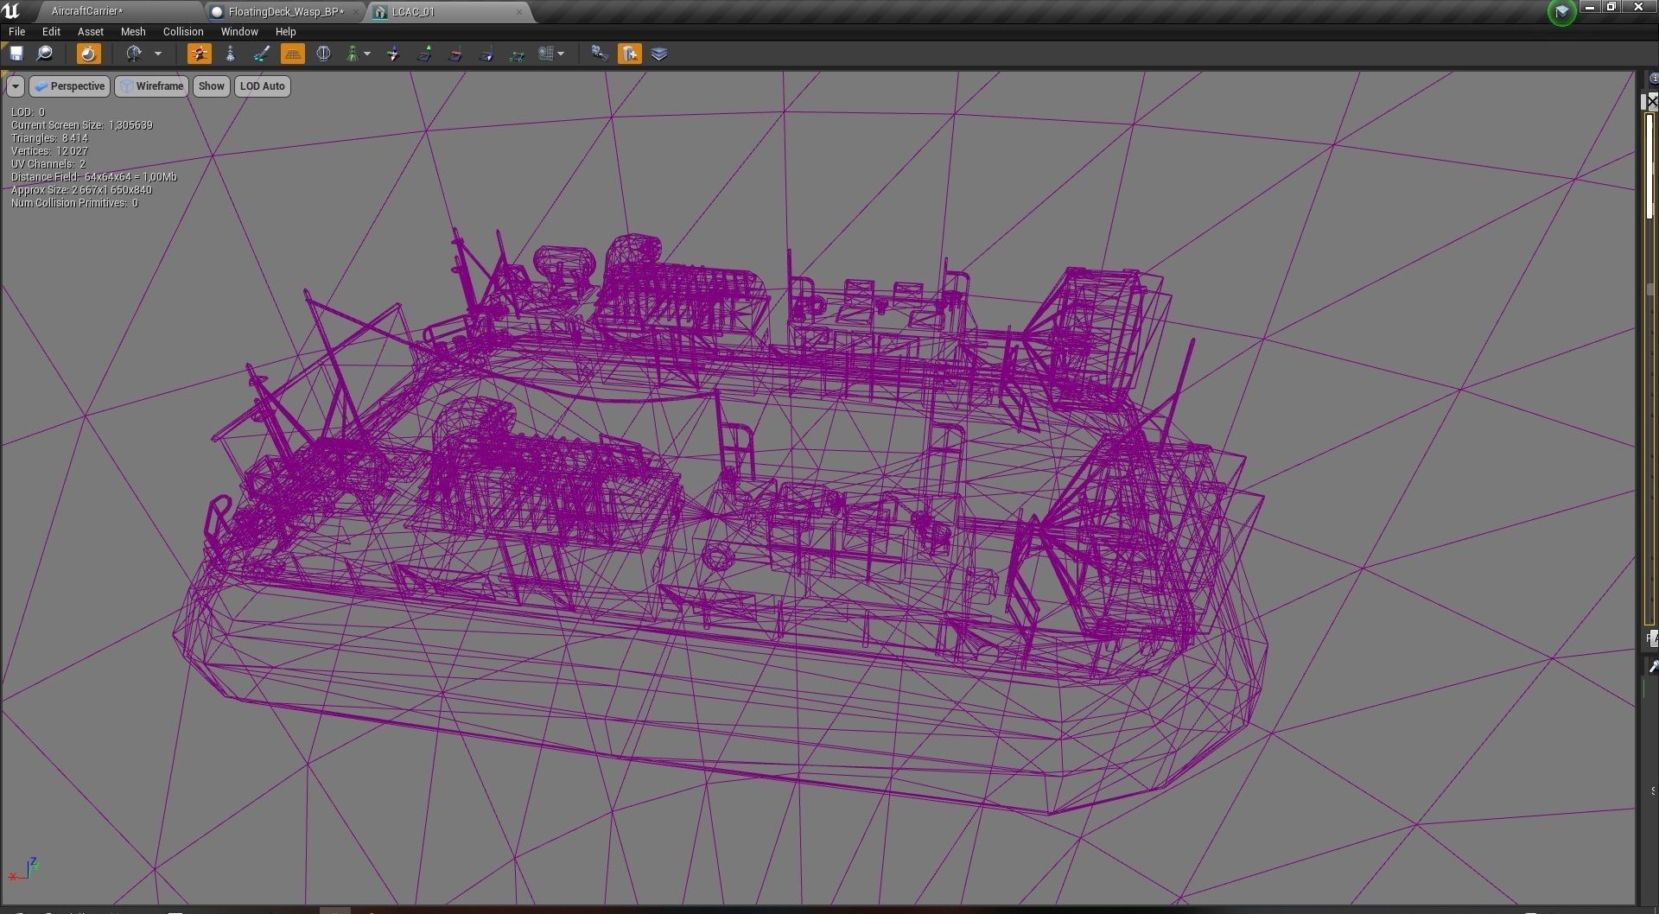This screenshot has width=1659, height=914.
Task: Toggle Sockets display in toolbar
Action: 199,54
